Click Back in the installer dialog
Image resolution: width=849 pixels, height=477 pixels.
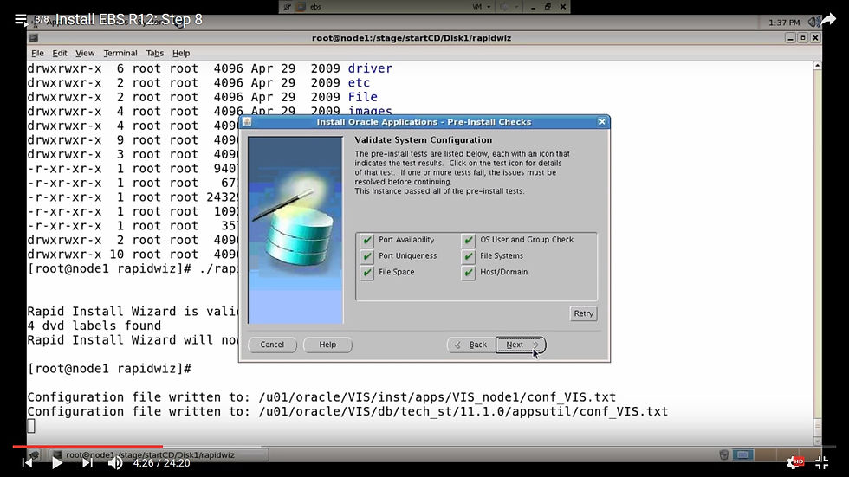470,345
